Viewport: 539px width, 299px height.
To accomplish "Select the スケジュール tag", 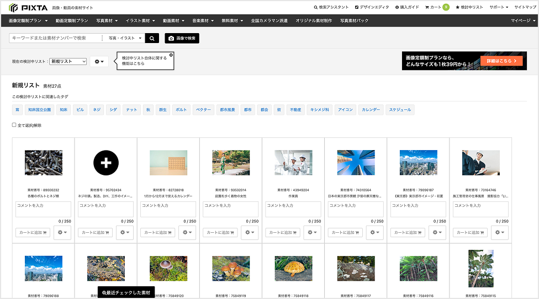I will [x=400, y=110].
